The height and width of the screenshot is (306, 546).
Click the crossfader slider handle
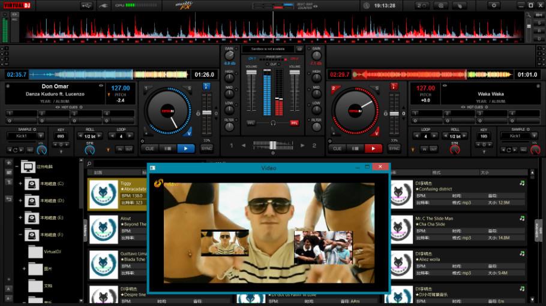tap(273, 145)
